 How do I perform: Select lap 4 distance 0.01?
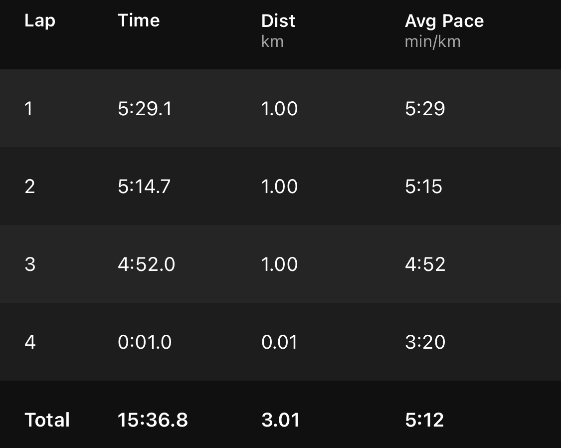pyautogui.click(x=279, y=342)
